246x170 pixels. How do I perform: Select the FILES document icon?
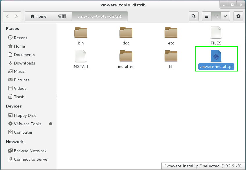click(216, 32)
